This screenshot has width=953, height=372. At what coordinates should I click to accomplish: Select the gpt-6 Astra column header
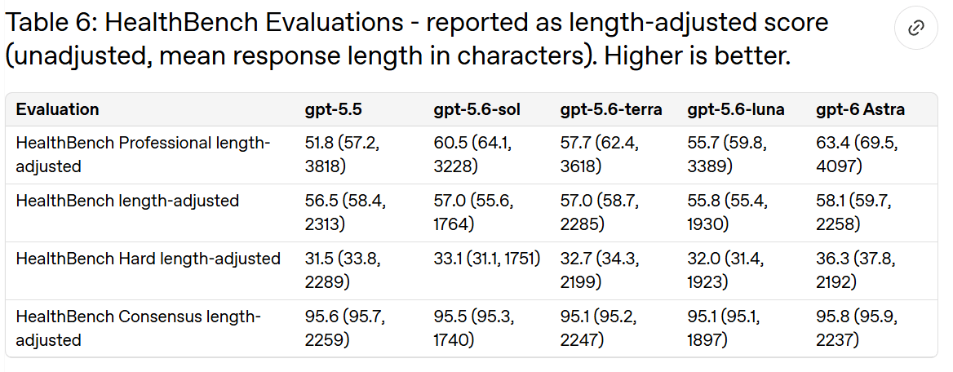pyautogui.click(x=860, y=109)
